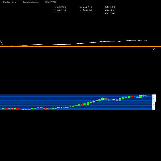Viewport: 161px width, 161px height.
Task: Click the MunafaSutra.com label
Action: click(31, 2)
